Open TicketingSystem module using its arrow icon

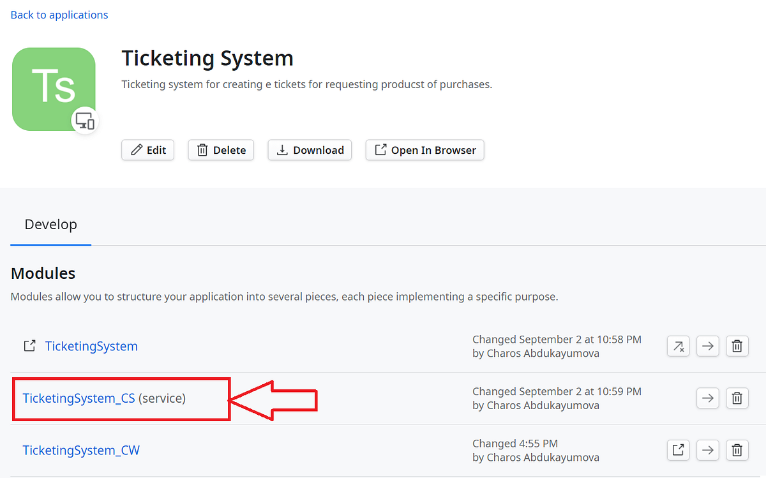coord(707,346)
